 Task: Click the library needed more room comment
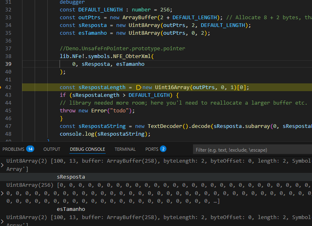coord(184,103)
